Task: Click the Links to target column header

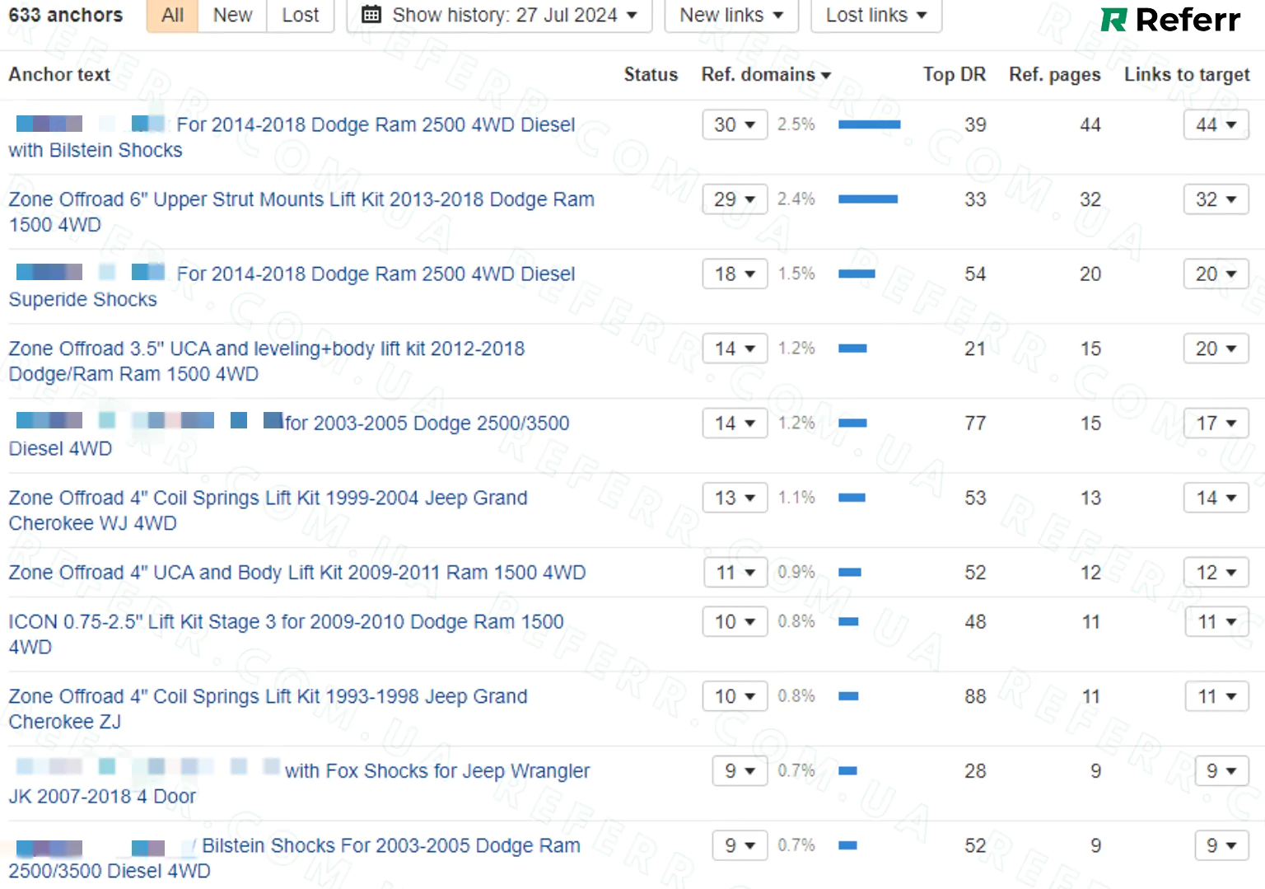Action: [x=1186, y=74]
